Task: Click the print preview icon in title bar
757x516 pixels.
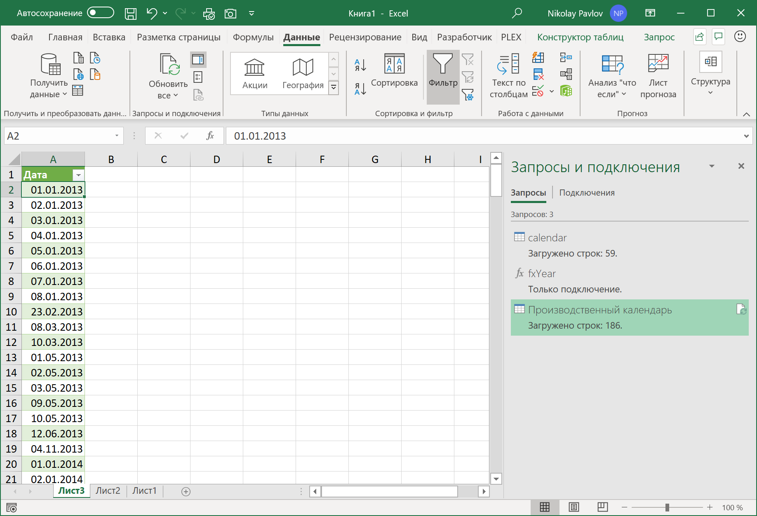Action: tap(209, 14)
